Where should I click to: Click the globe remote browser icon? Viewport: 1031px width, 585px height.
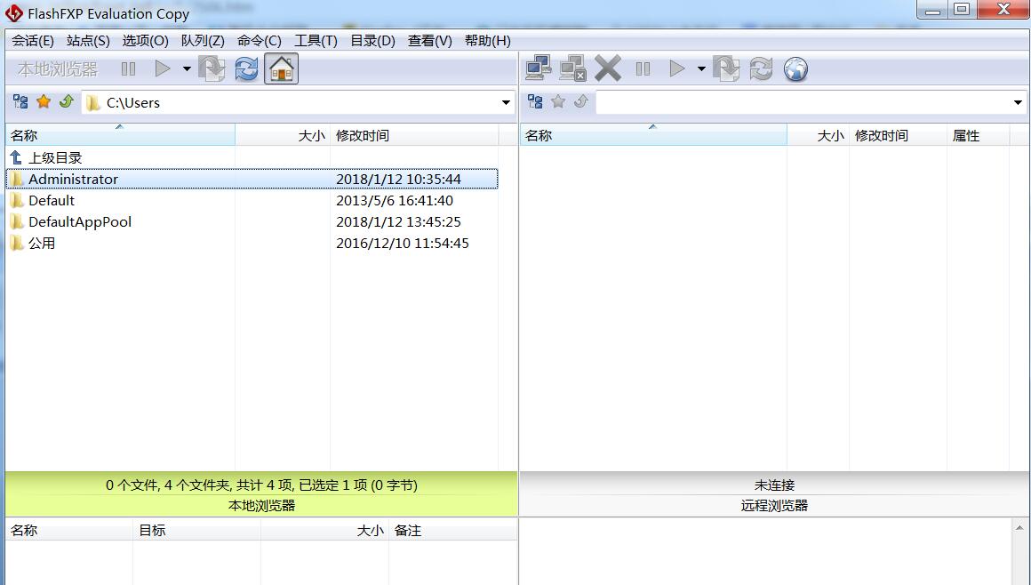click(x=795, y=68)
